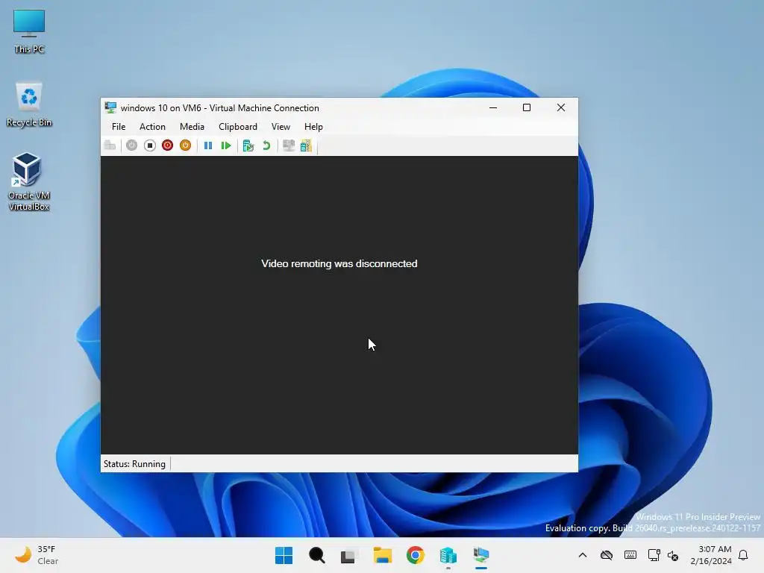Open the touch keyboard tray icon
This screenshot has height=573, width=764.
click(x=630, y=555)
